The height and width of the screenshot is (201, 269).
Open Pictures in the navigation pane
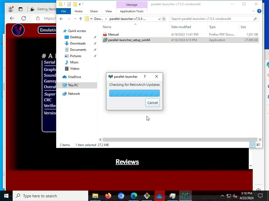tap(75, 56)
